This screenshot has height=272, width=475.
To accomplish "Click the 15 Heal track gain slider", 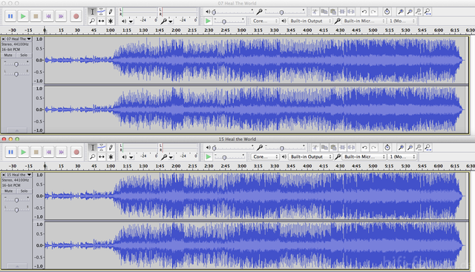I will pos(16,199).
